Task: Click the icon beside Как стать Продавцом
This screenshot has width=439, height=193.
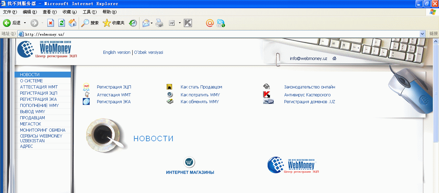Action: tap(169, 87)
